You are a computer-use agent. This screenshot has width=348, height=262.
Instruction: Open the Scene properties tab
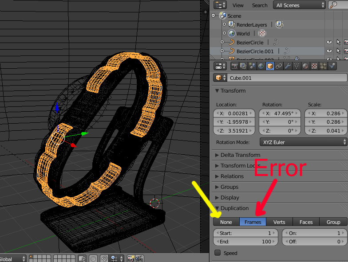click(252, 66)
